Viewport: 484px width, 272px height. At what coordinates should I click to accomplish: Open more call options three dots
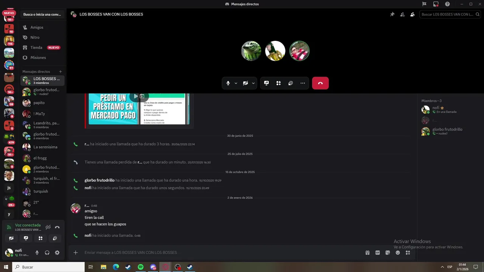(303, 83)
